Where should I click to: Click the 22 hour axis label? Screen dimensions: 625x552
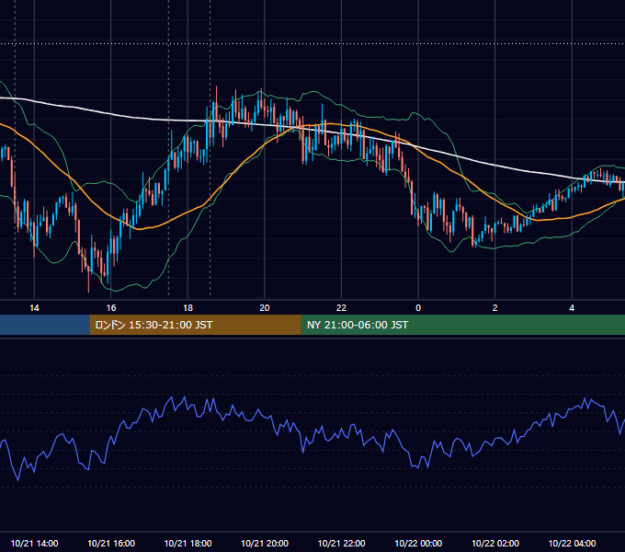point(341,308)
